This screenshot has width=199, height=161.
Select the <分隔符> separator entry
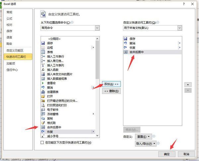click(x=54, y=39)
